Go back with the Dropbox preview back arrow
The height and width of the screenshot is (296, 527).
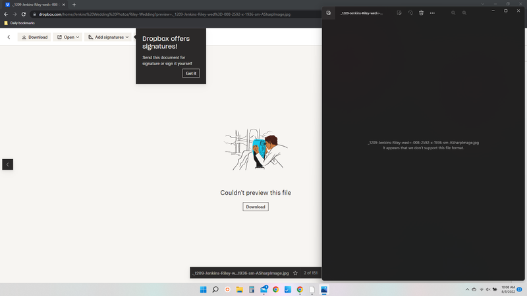(9, 37)
